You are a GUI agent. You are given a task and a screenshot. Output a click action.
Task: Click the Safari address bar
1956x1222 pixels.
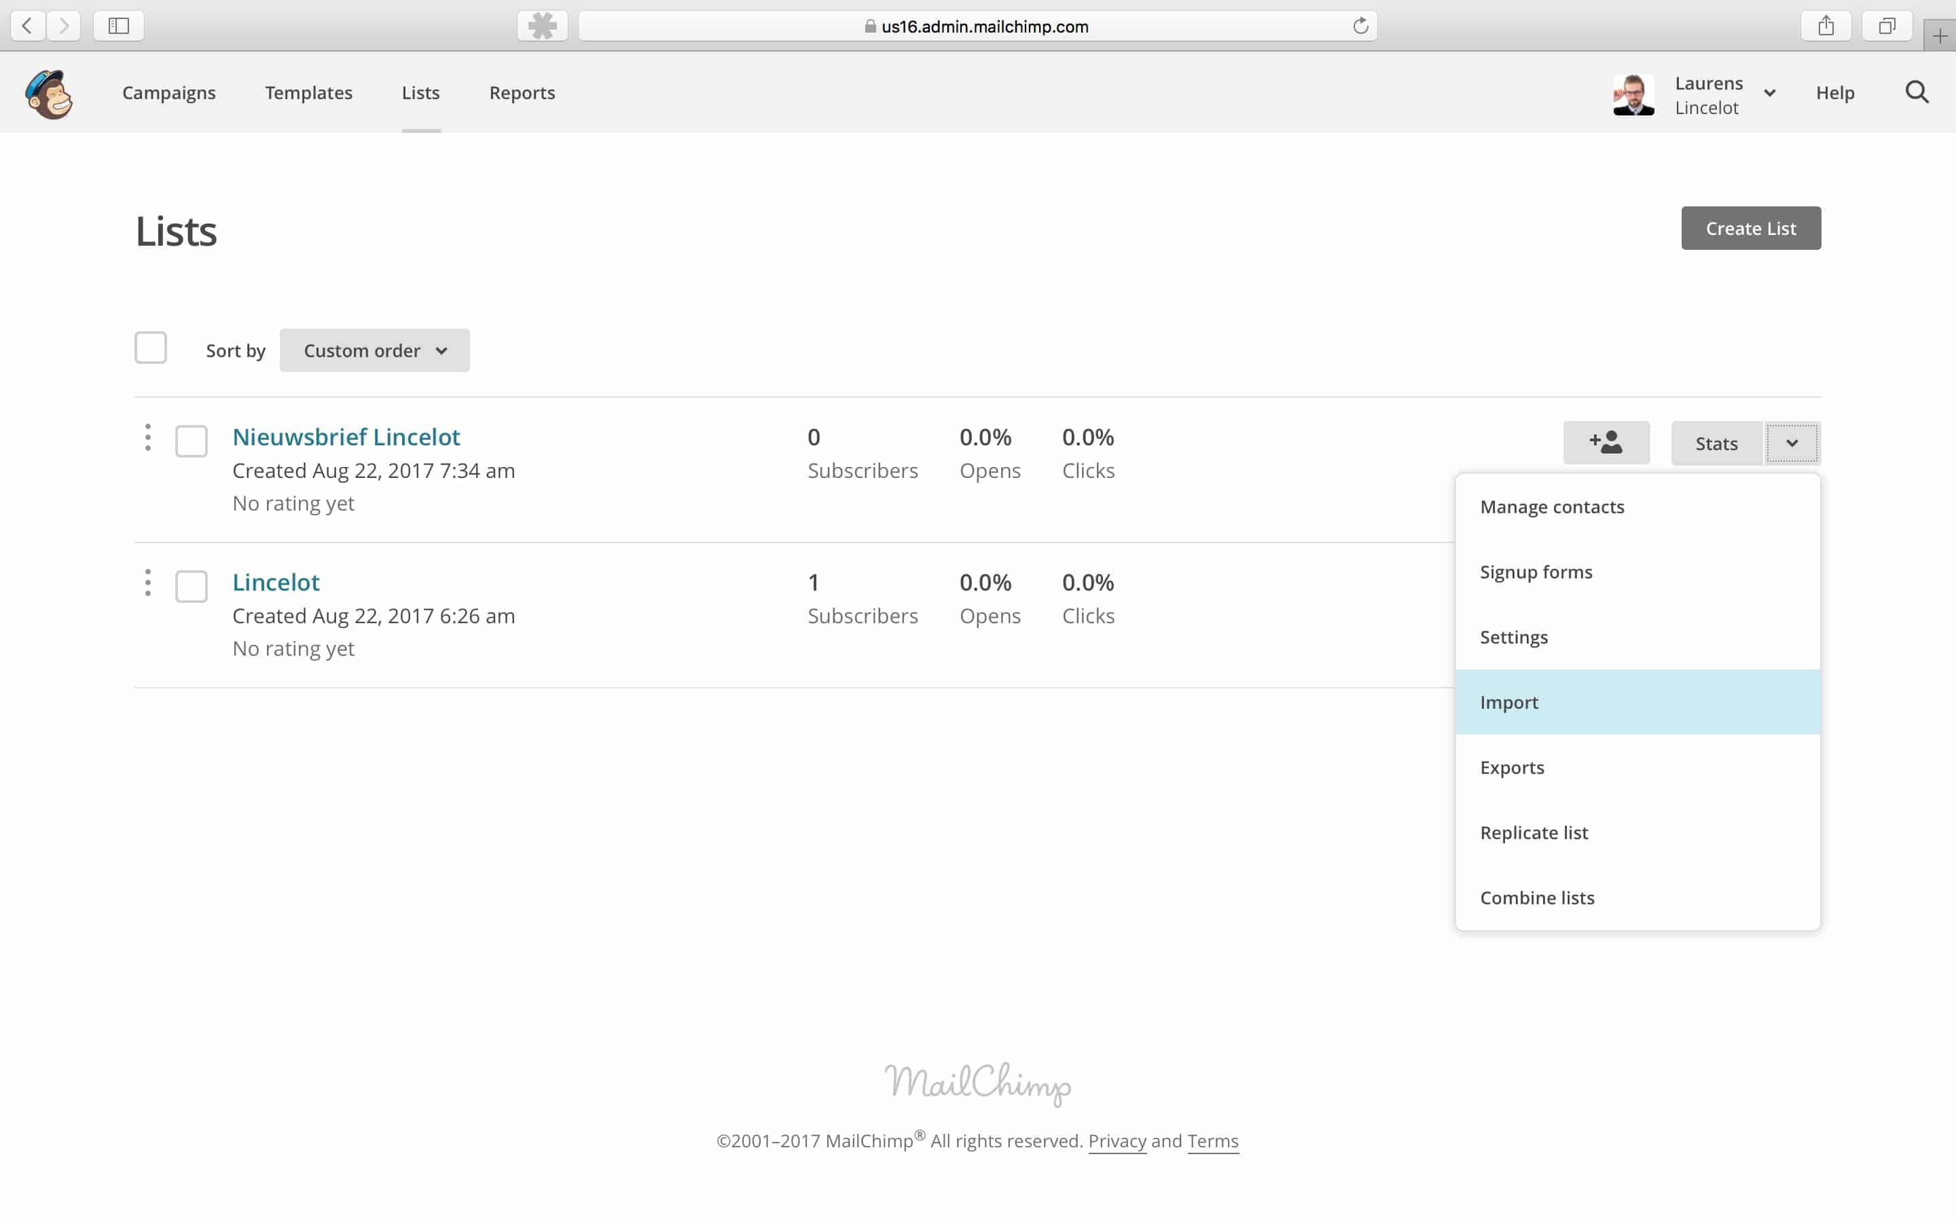tap(977, 26)
